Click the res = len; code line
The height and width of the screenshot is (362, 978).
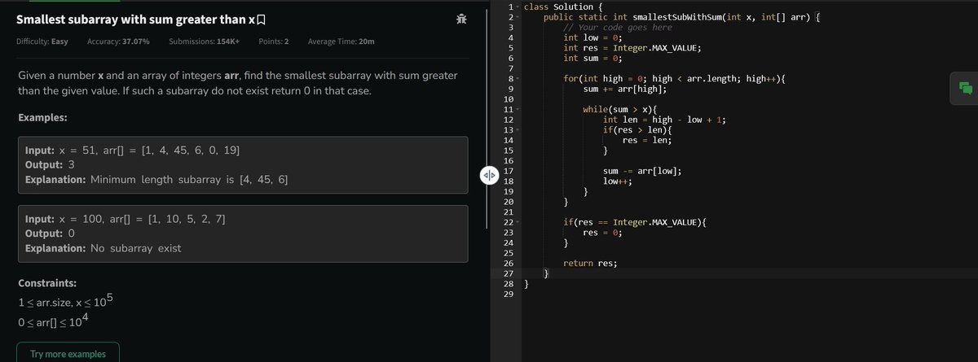point(647,140)
